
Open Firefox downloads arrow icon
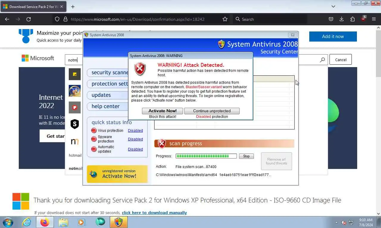(342, 19)
